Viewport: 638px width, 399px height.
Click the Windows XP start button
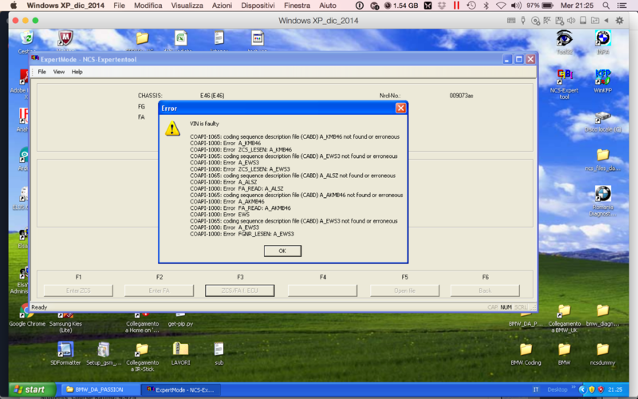click(x=33, y=389)
